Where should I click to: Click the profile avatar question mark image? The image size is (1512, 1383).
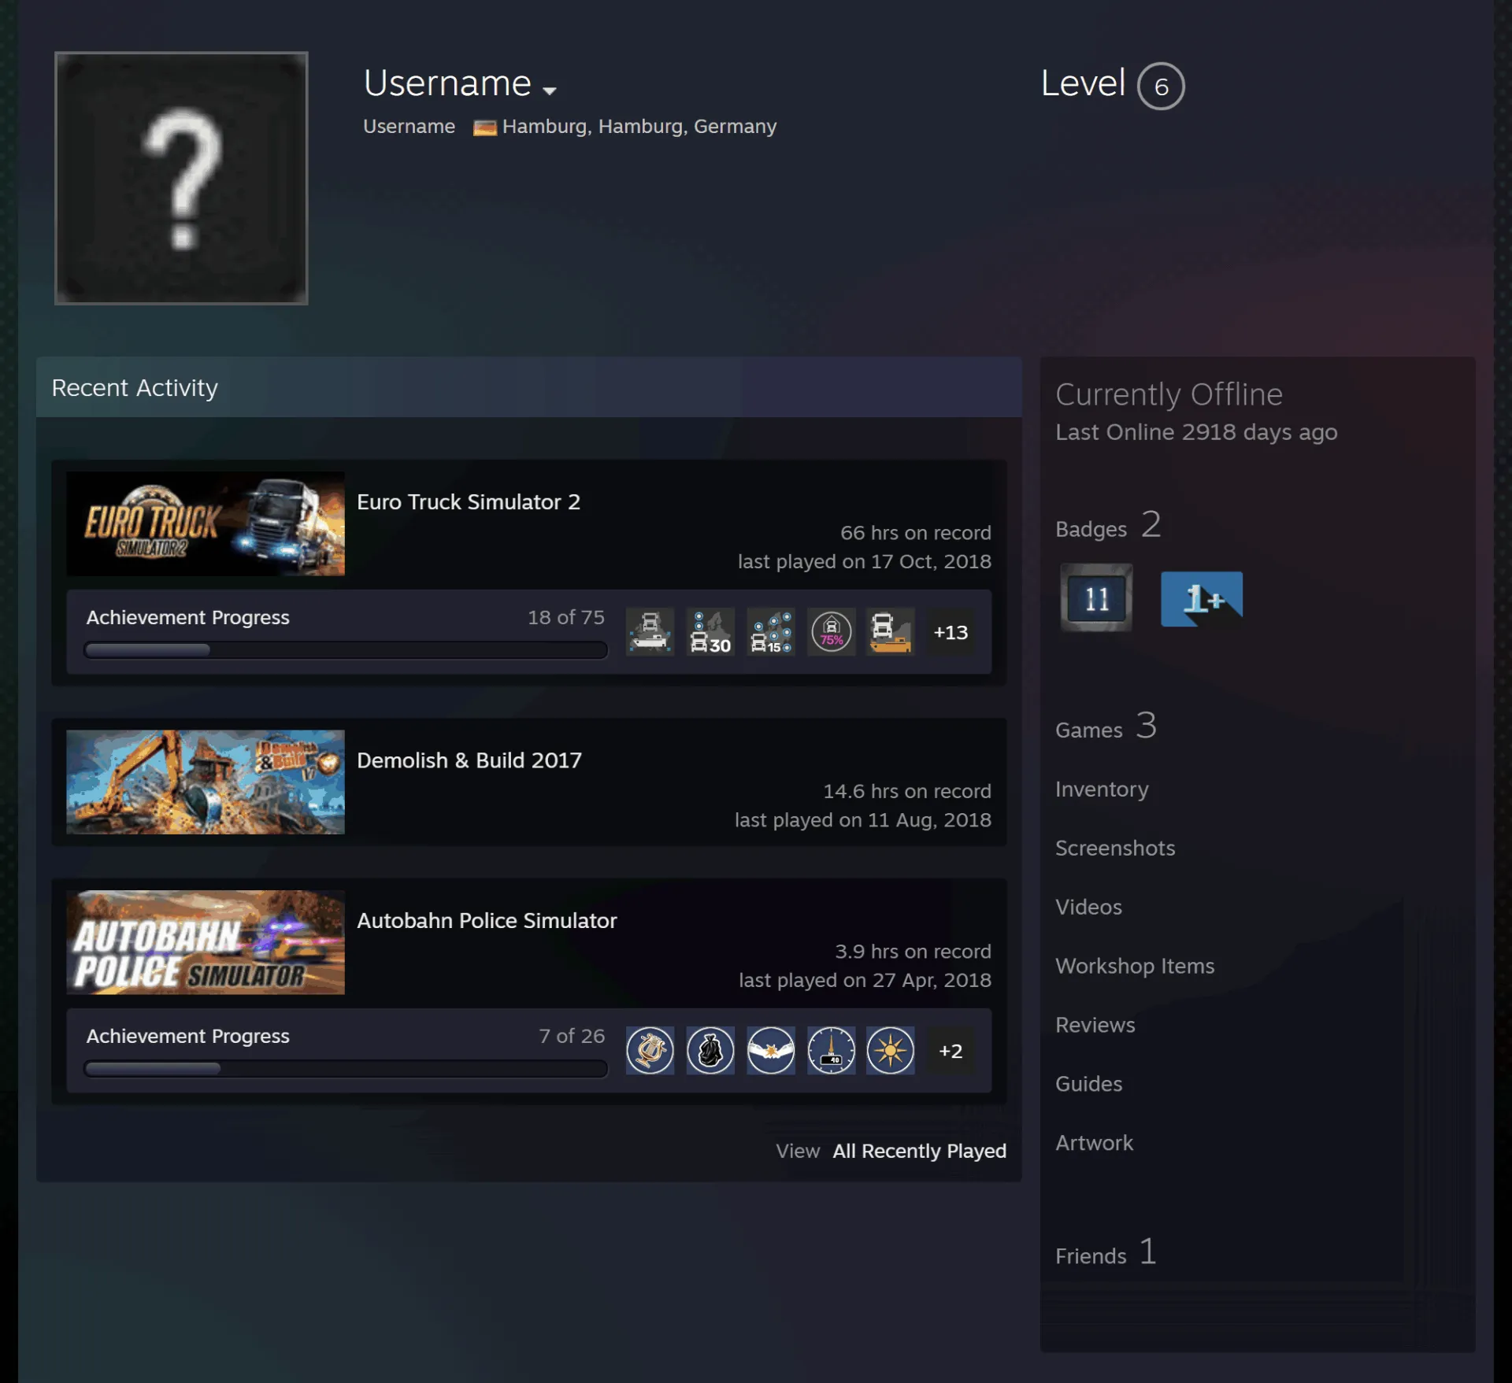181,178
